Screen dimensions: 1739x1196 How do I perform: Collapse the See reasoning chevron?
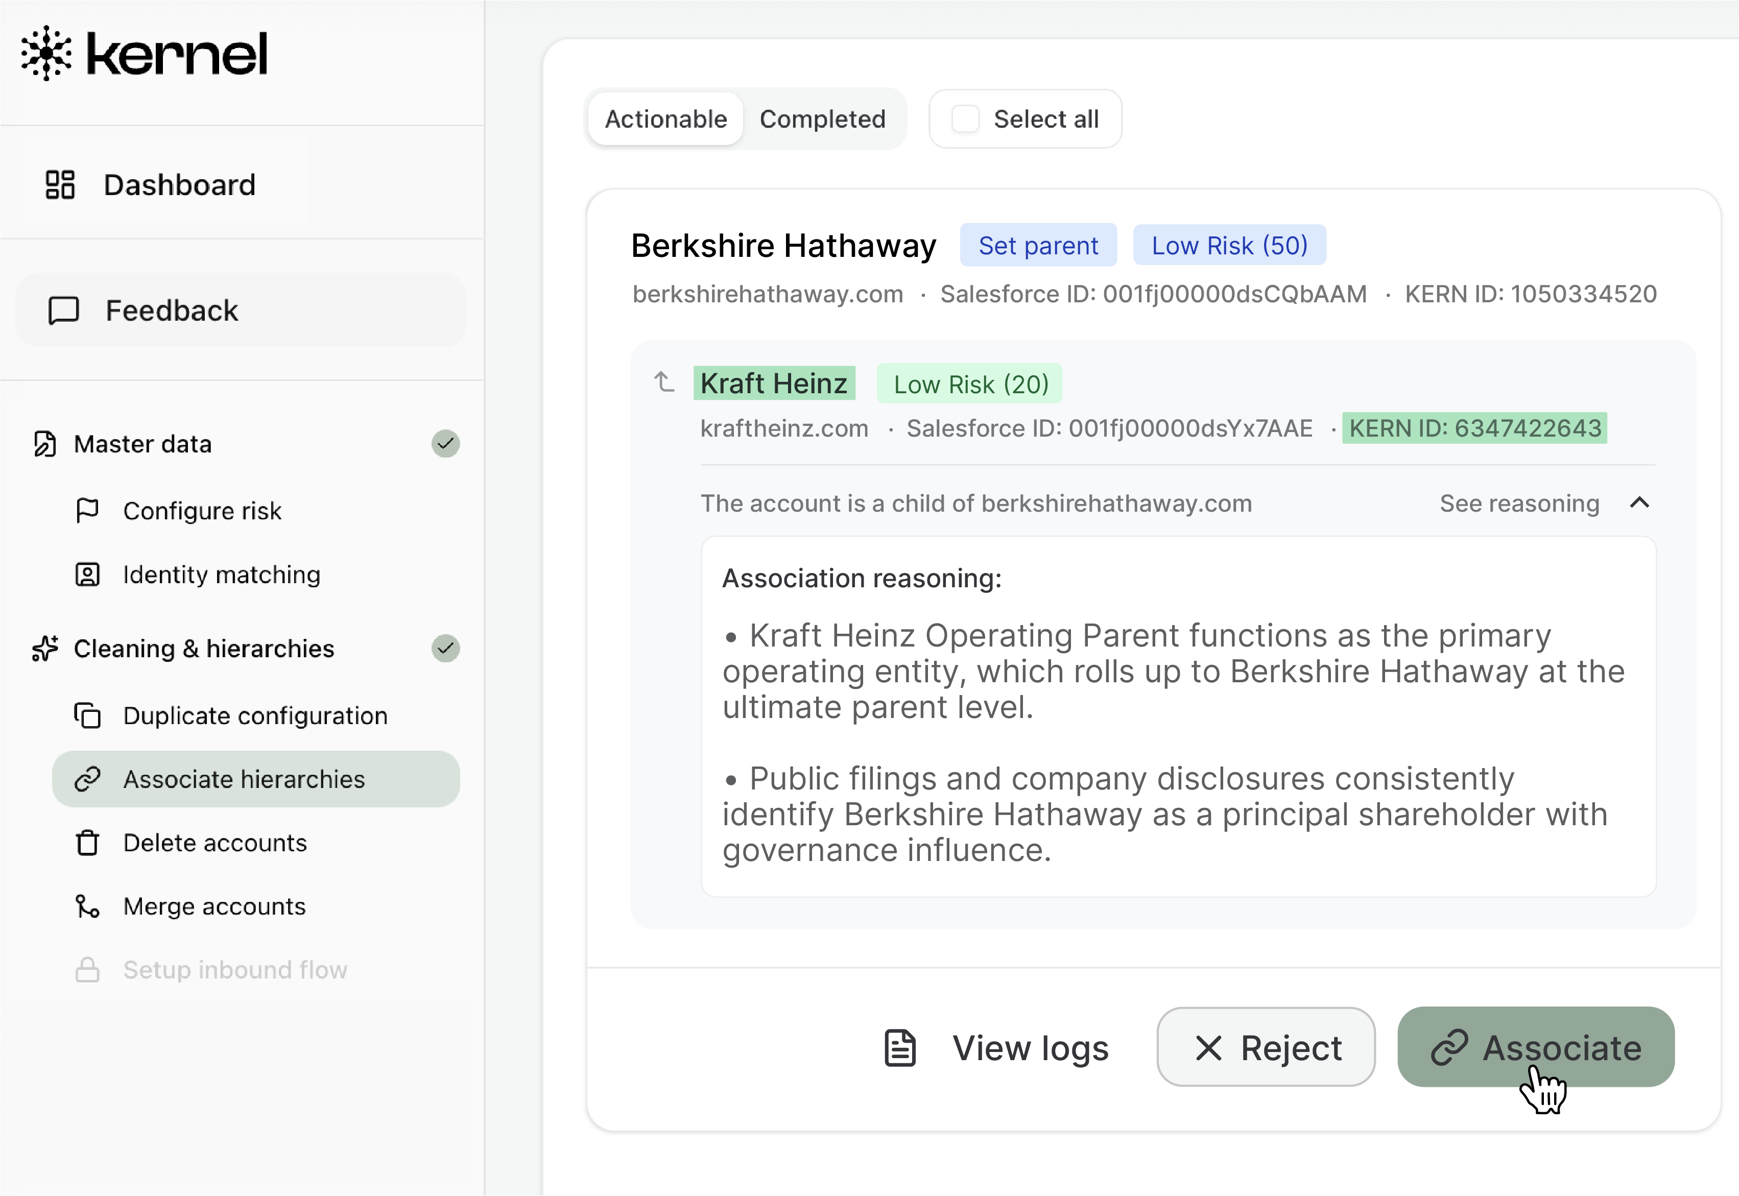1638,503
